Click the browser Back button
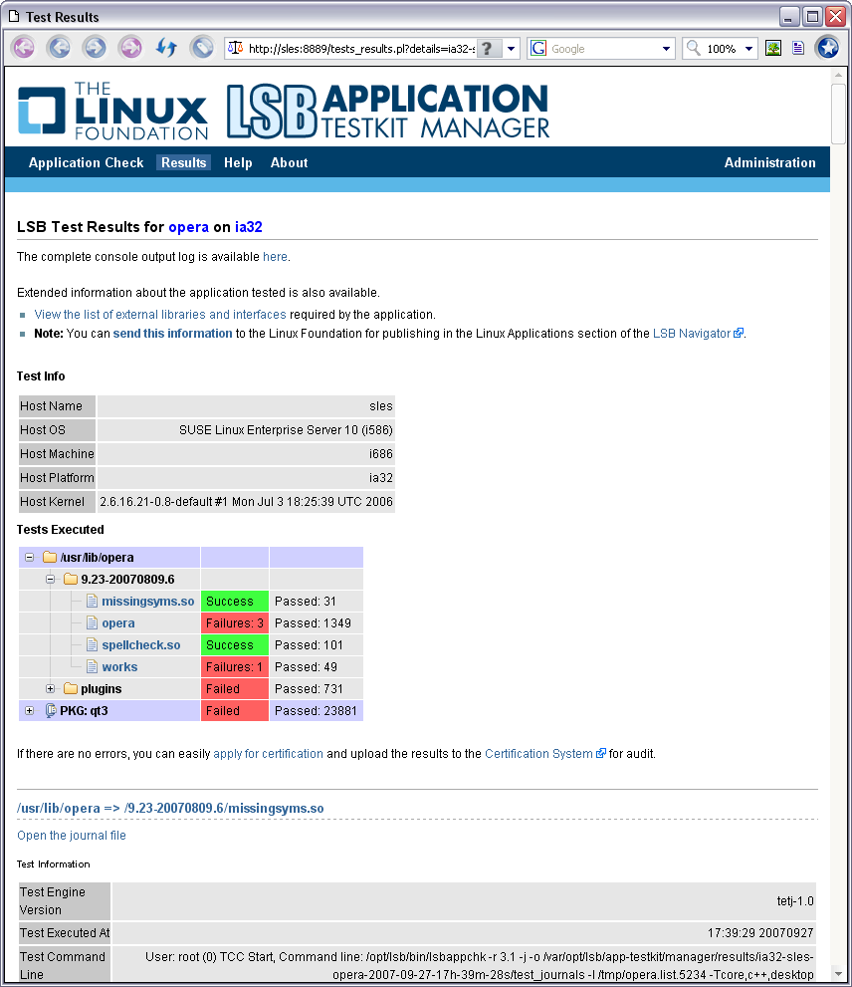Viewport: 852px width, 987px height. click(60, 48)
